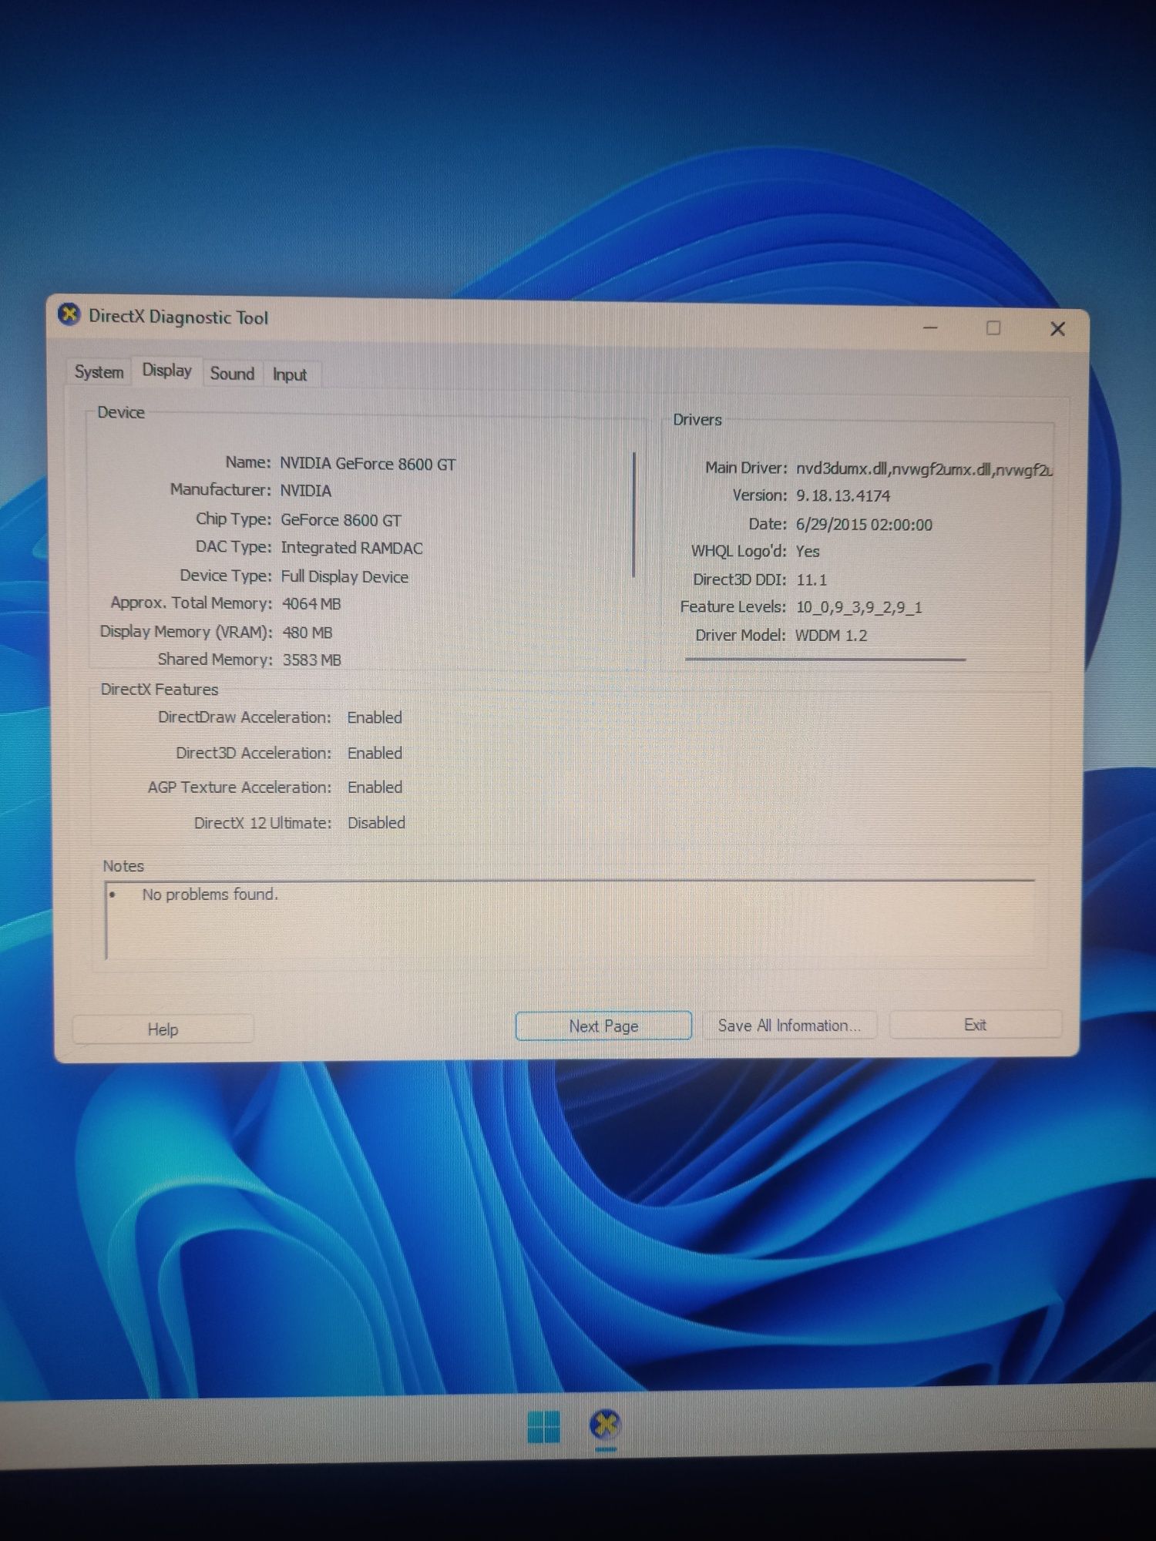Click the 'No problems found.' note
This screenshot has width=1156, height=1541.
pos(210,895)
